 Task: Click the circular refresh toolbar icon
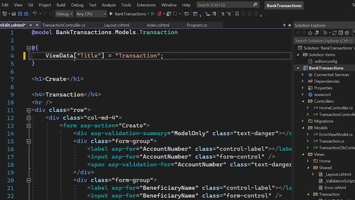tap(175, 14)
